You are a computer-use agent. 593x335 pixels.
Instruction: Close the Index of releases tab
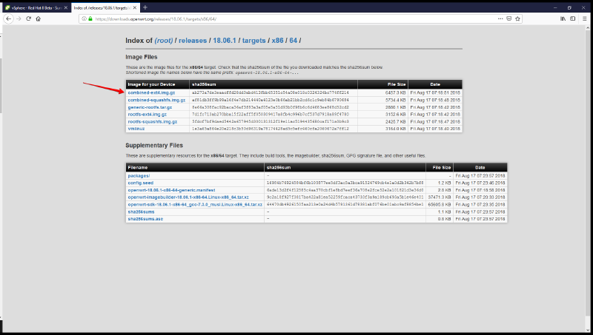(x=135, y=6)
